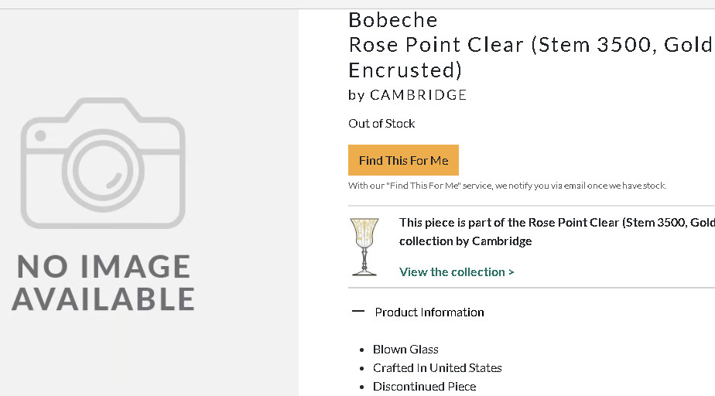Click the Out of Stock status label

tap(381, 124)
